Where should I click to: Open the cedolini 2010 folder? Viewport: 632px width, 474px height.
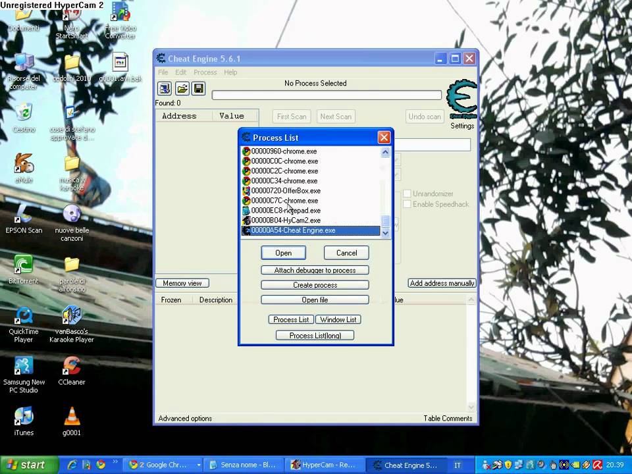[72, 68]
